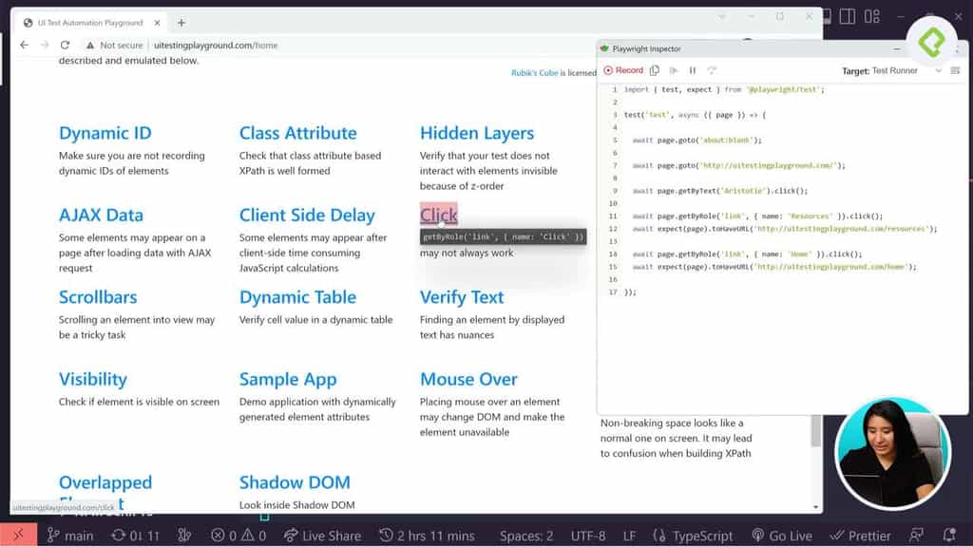Click the page vertical scrollbar thumb
The height and width of the screenshot is (547, 973).
(815, 430)
